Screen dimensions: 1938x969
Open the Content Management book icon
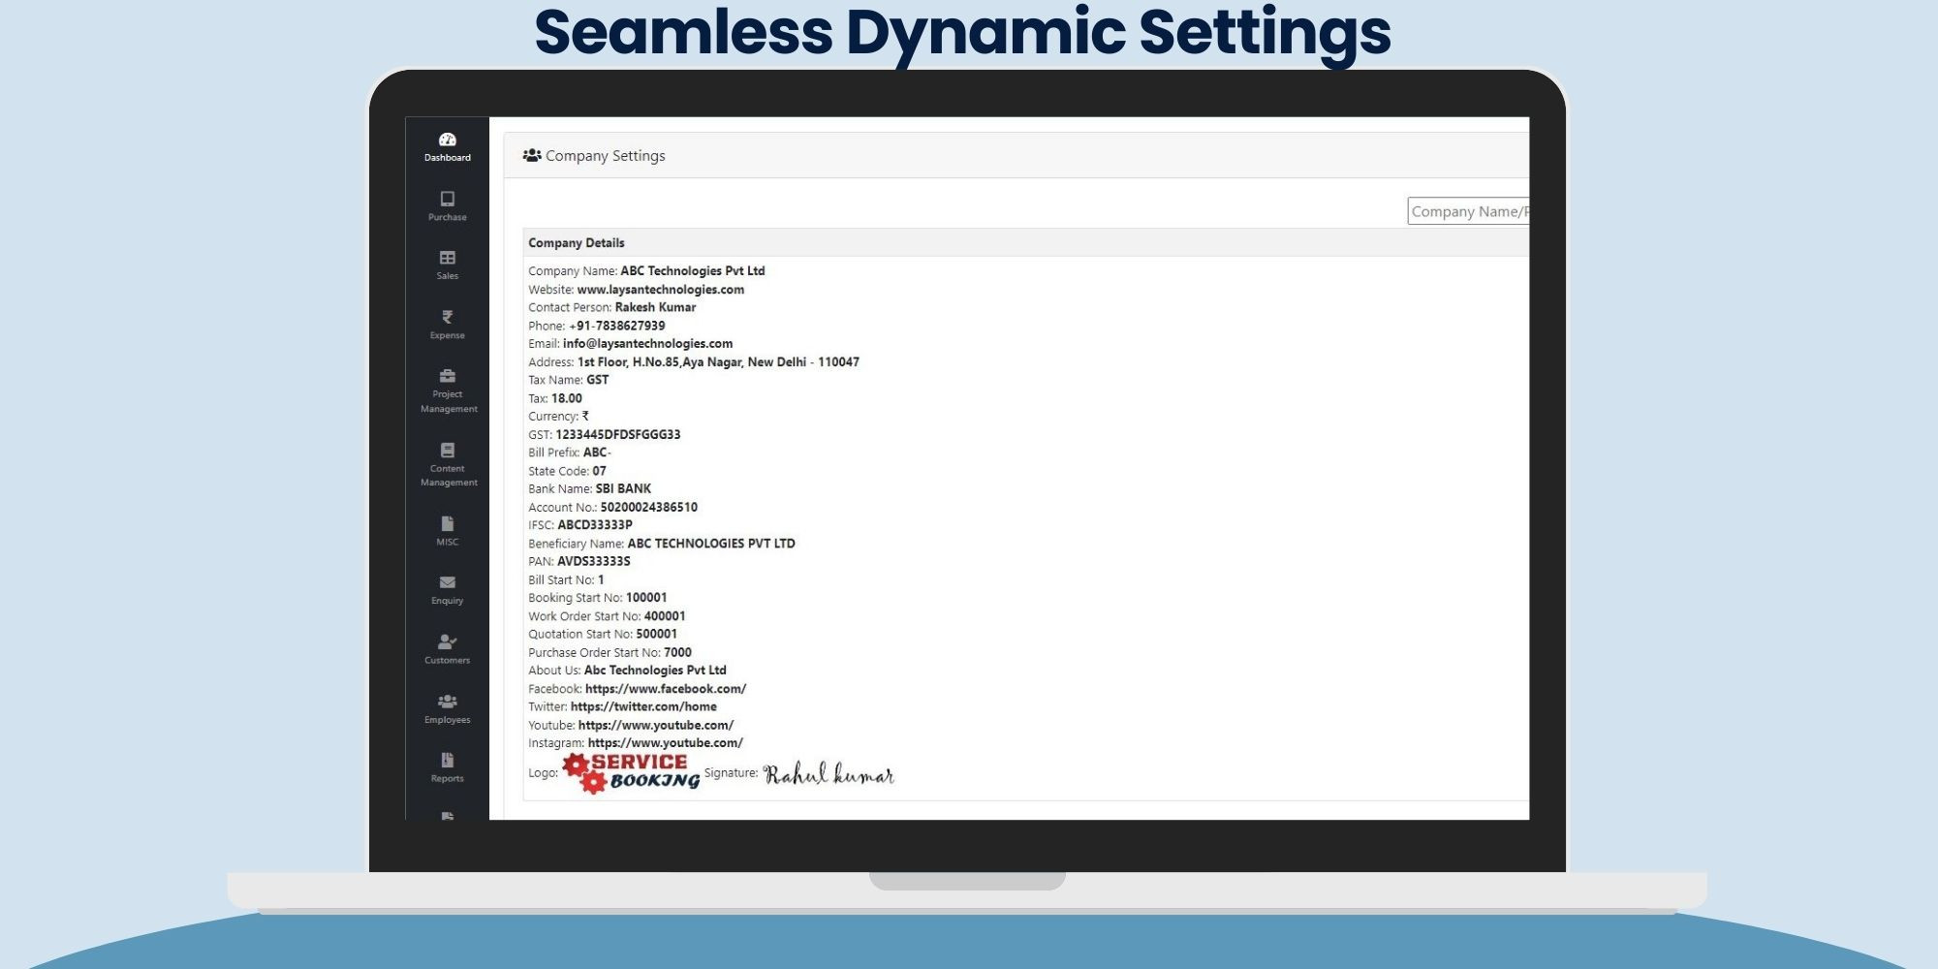coord(447,451)
